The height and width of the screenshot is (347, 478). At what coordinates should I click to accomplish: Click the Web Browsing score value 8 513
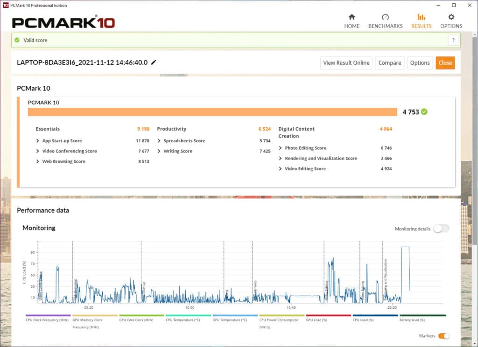click(x=144, y=161)
